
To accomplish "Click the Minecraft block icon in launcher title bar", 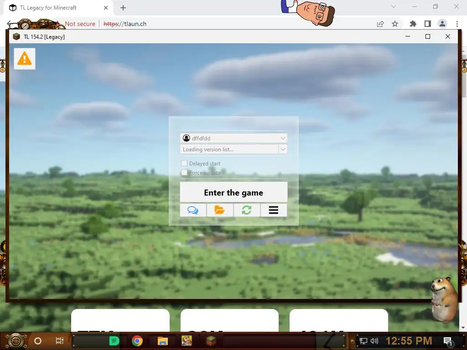I will [x=16, y=36].
